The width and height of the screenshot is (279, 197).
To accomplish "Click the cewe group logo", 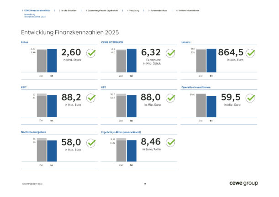I will point(243,183).
